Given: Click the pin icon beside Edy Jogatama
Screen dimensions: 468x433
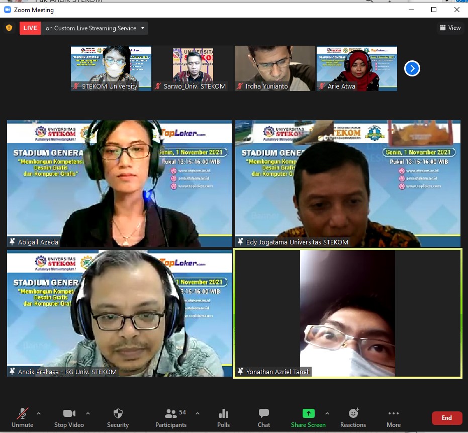Looking at the screenshot, I should (x=240, y=241).
